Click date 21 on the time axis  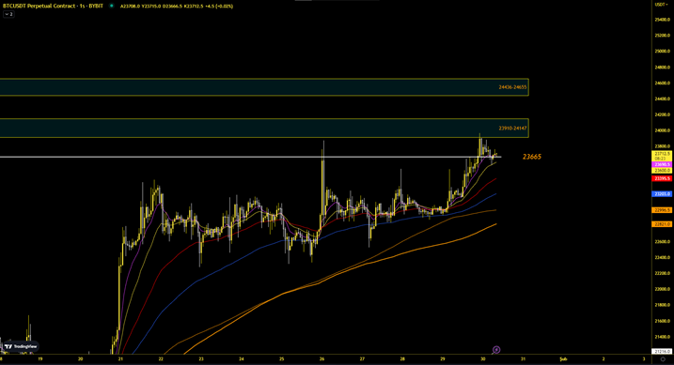pos(120,359)
